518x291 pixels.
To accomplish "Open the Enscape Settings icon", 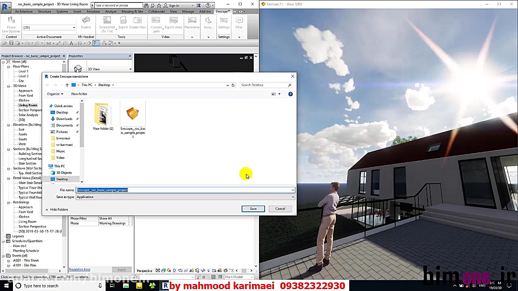I will pos(224,20).
